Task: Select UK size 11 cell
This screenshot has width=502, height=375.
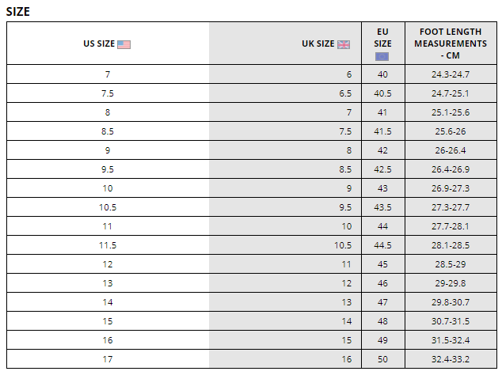Action: pyautogui.click(x=346, y=264)
